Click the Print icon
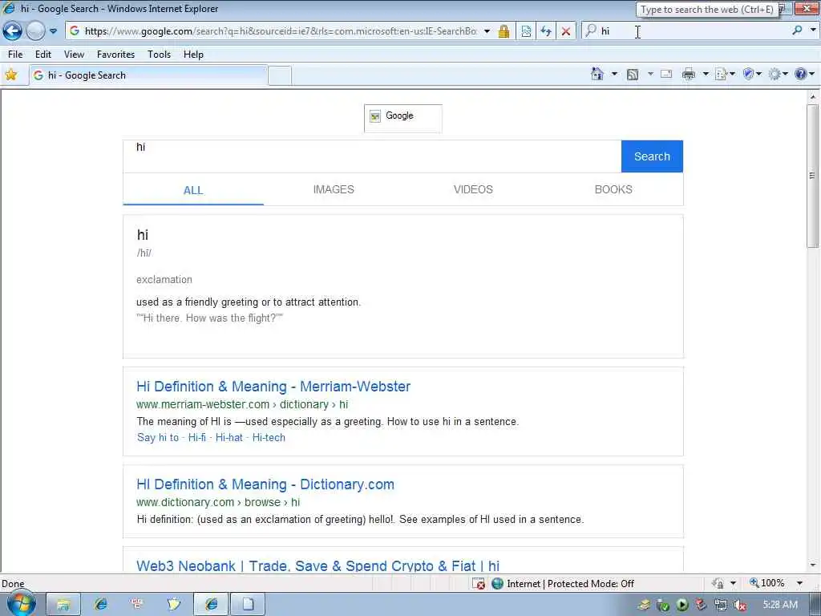The height and width of the screenshot is (616, 821). click(x=689, y=74)
